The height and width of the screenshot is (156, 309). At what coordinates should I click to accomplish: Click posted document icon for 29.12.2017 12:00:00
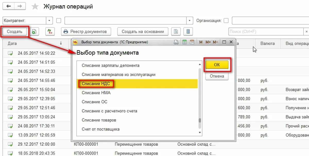11,144
